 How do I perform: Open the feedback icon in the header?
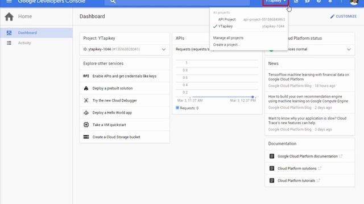pos(307,1)
